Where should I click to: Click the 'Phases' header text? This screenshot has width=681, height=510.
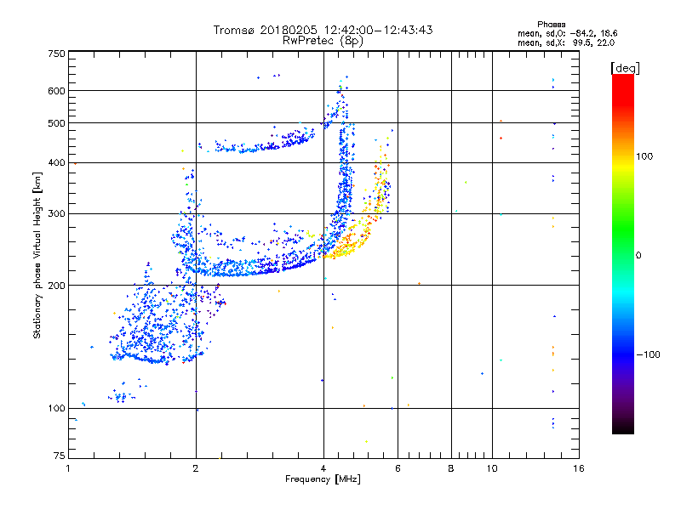coord(551,25)
